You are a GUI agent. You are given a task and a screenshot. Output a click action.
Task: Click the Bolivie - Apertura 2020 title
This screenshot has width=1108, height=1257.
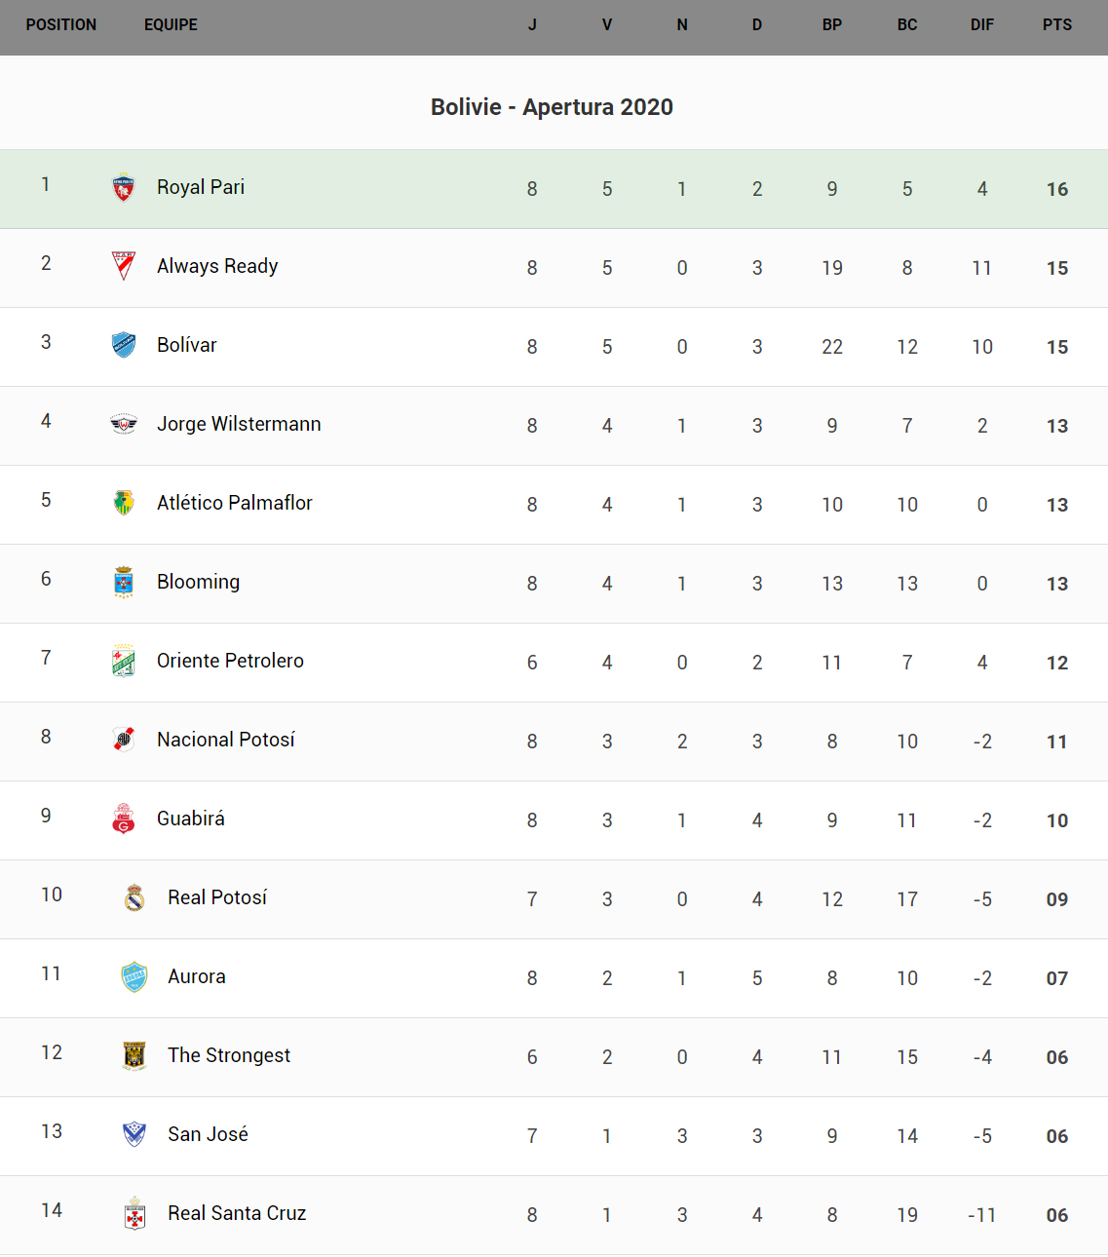point(552,107)
